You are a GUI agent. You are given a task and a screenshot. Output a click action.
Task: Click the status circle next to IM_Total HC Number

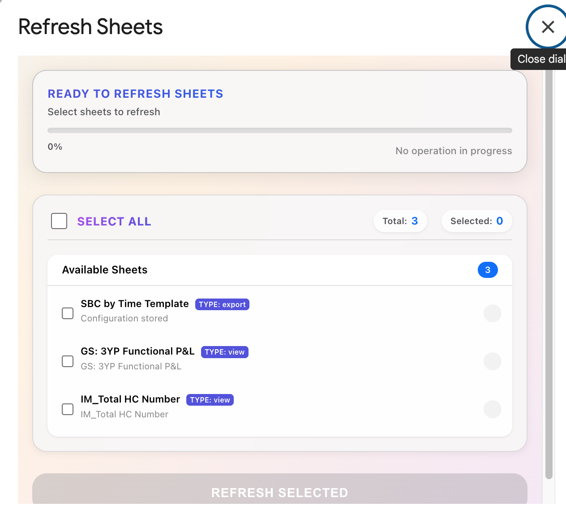click(x=493, y=409)
